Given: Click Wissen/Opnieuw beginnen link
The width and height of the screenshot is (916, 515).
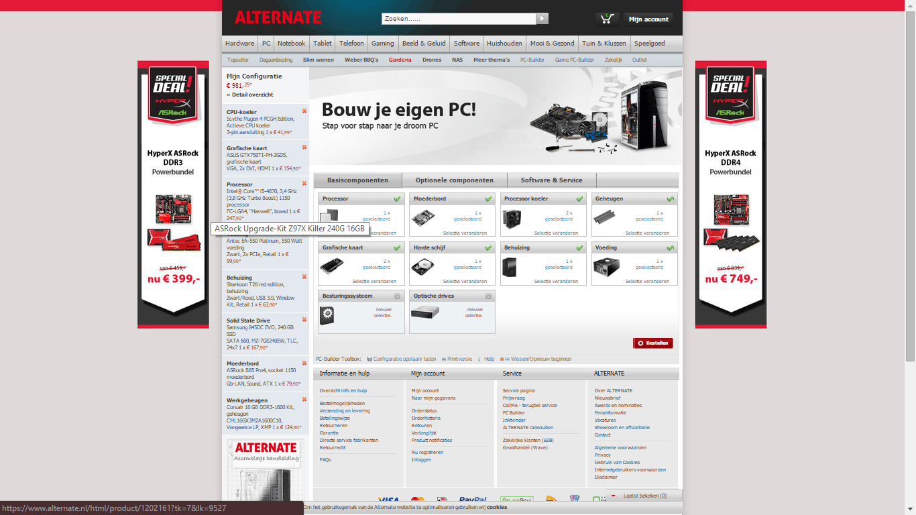Looking at the screenshot, I should [541, 359].
